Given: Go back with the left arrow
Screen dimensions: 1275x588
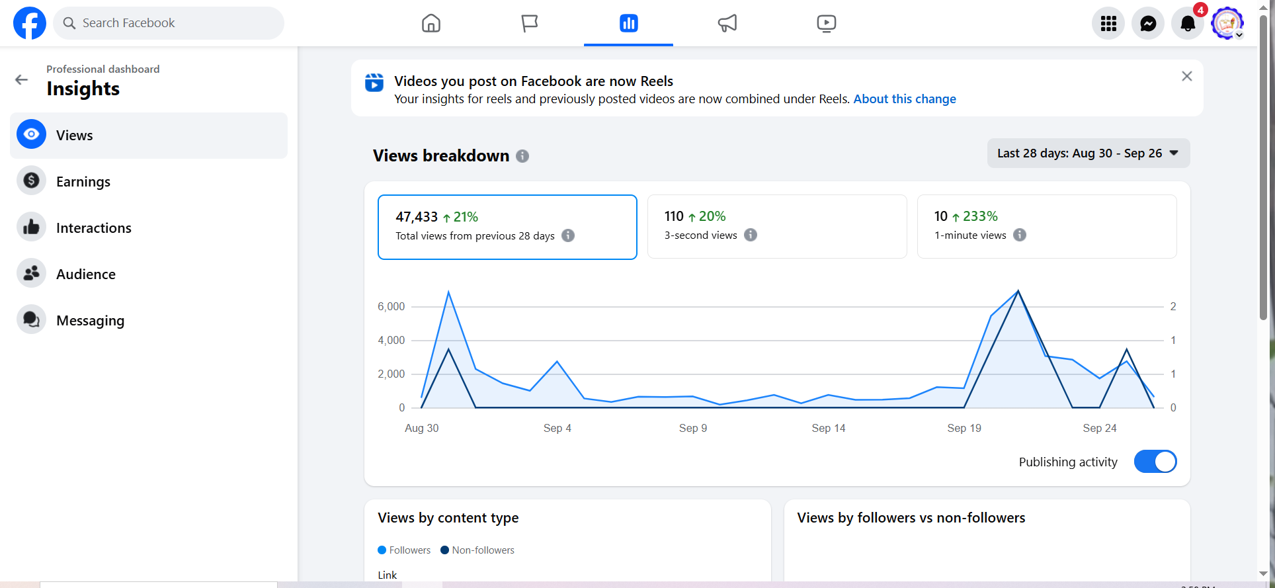Looking at the screenshot, I should tap(22, 80).
